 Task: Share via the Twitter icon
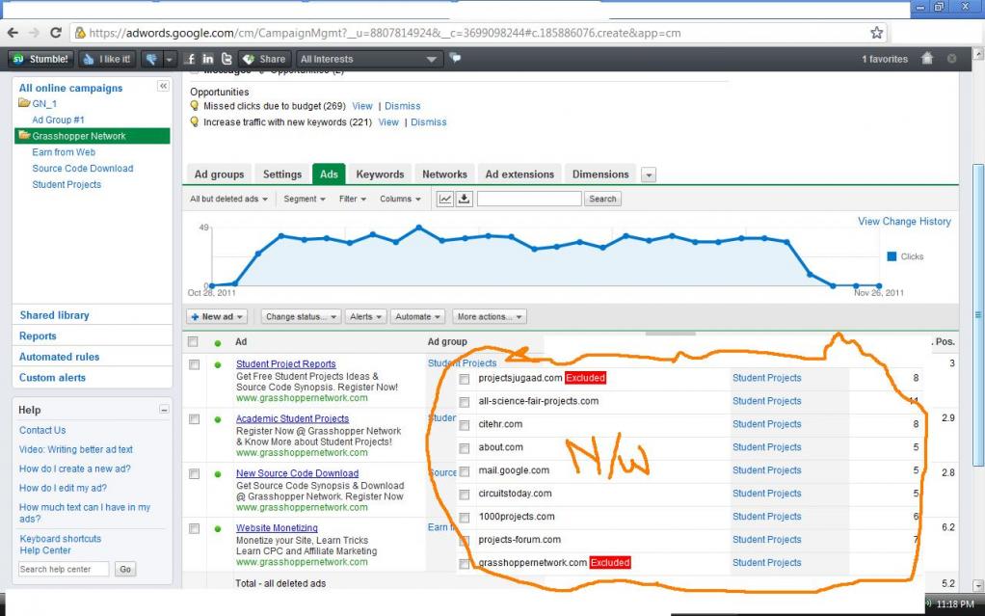tap(226, 59)
